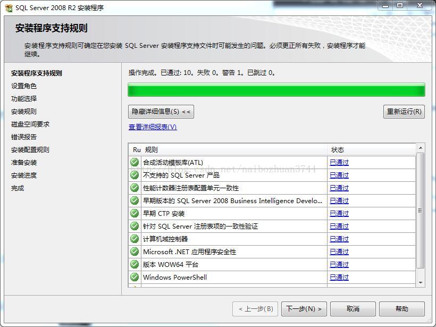Viewport: 436px width, 327px height.
Task: Click 下一步(N) to proceed
Action: 304,309
